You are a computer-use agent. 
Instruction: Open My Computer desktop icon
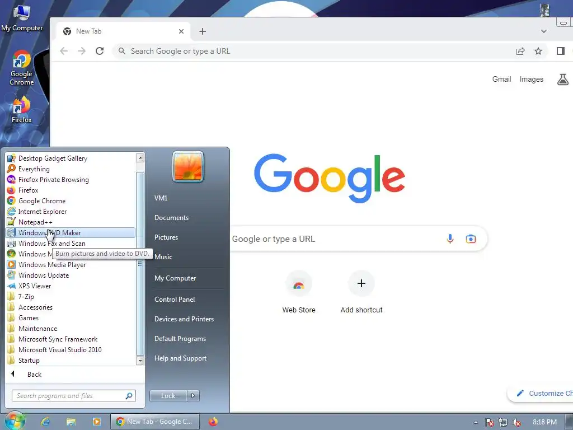coord(21,18)
